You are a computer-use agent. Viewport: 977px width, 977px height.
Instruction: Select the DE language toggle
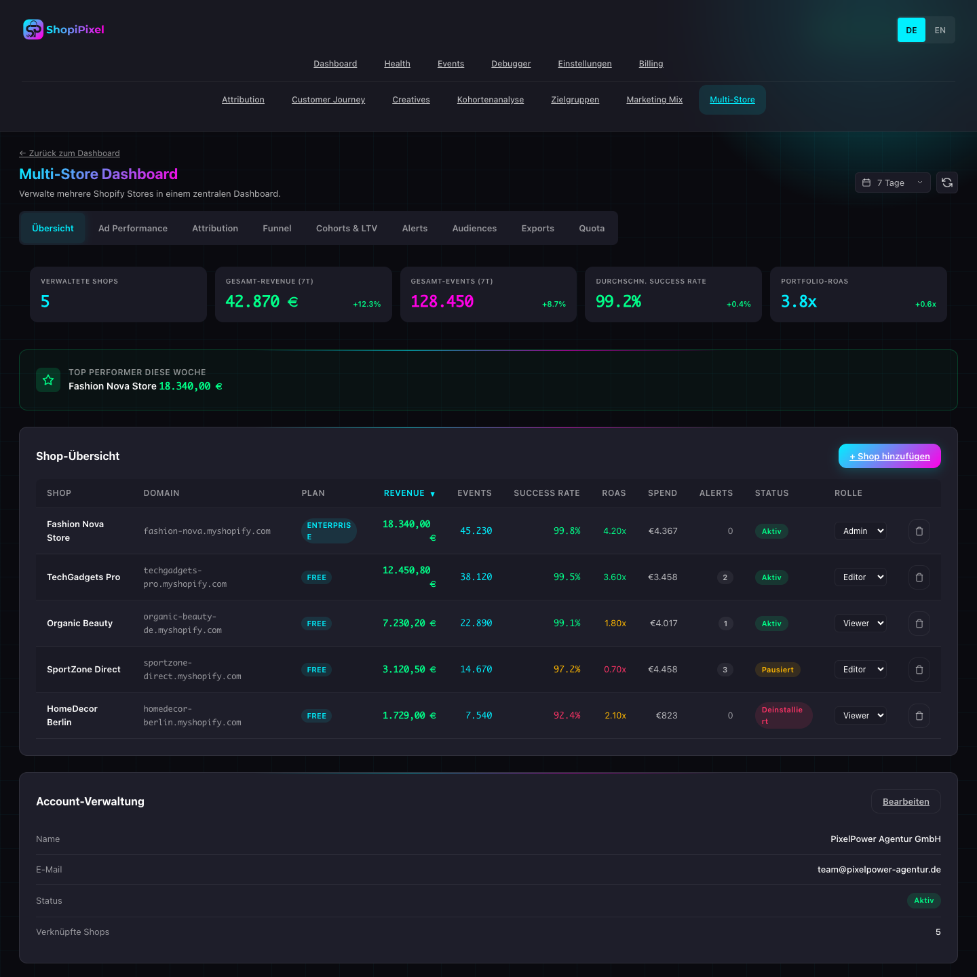click(911, 30)
